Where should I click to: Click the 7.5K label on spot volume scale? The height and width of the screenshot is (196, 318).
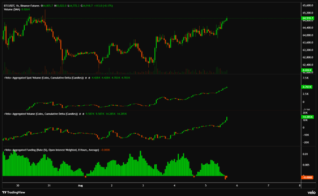pyautogui.click(x=305, y=78)
